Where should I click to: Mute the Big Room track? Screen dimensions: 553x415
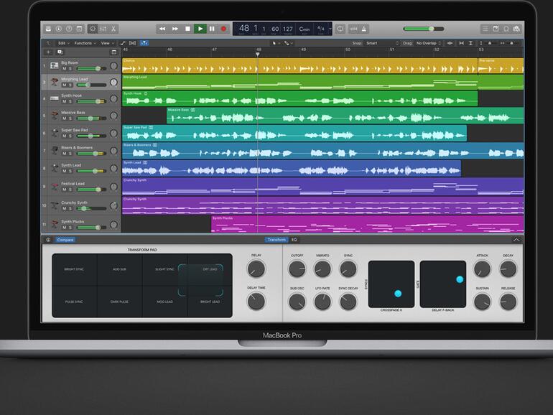[x=64, y=68]
